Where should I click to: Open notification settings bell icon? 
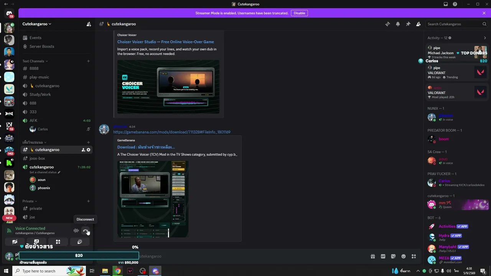tap(398, 24)
